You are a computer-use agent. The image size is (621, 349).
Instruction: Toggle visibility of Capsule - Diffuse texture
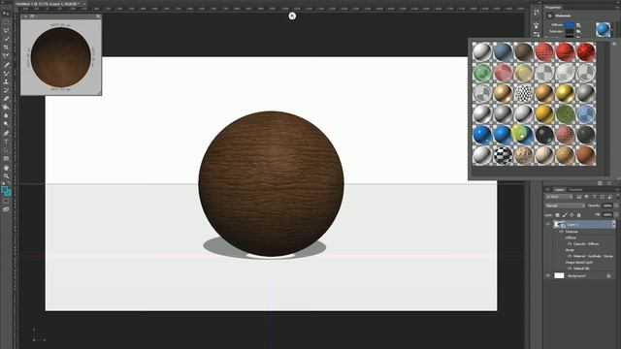[570, 243]
